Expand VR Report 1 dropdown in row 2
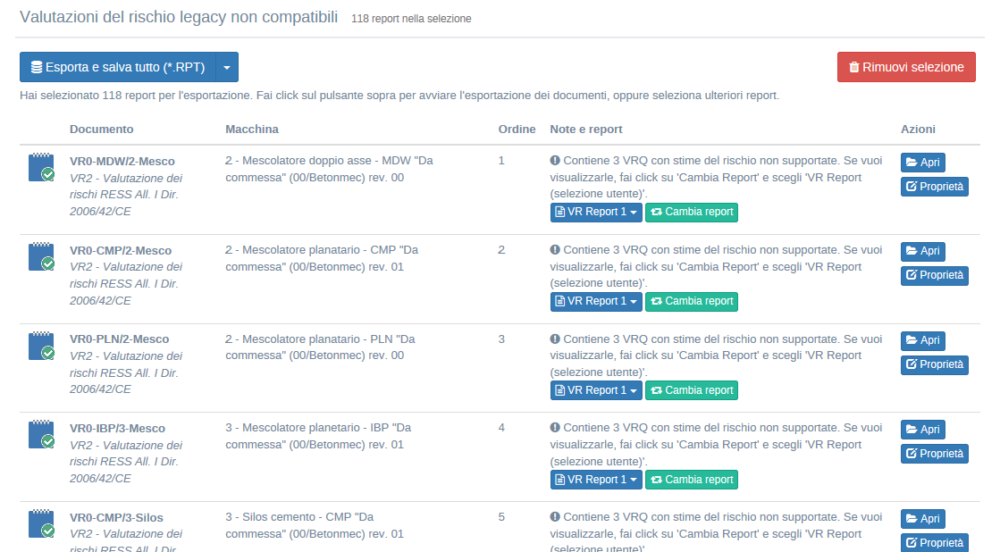Screen dimensions: 1000x552 (x=595, y=302)
